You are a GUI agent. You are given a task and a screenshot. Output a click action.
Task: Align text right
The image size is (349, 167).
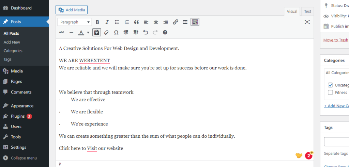pyautogui.click(x=166, y=22)
